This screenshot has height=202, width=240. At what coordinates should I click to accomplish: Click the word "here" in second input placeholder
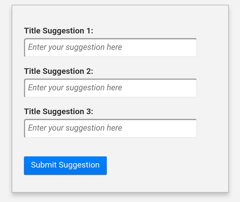pos(114,88)
